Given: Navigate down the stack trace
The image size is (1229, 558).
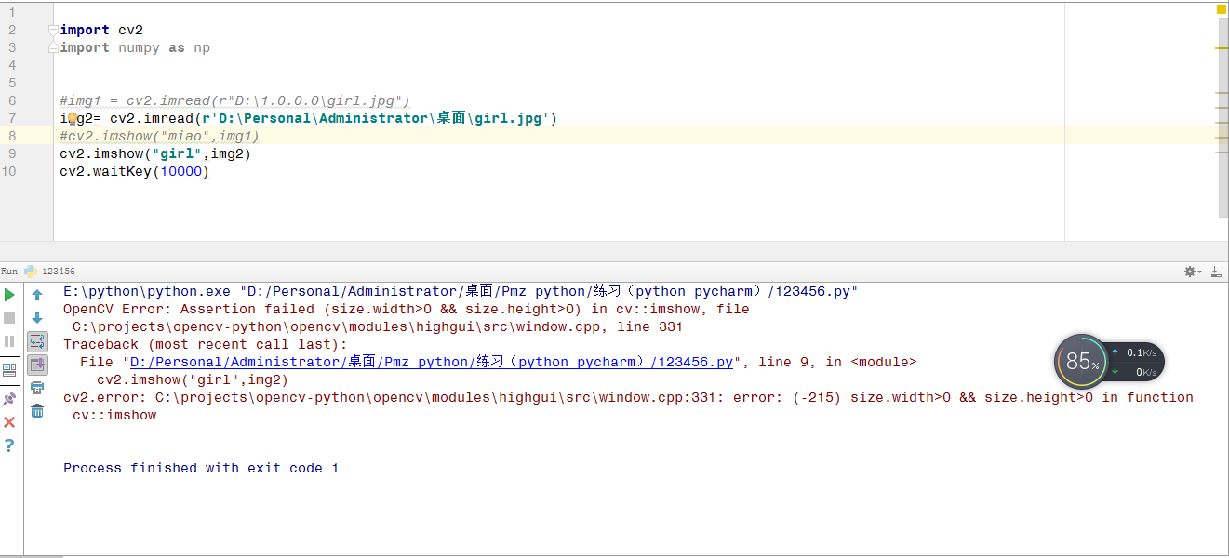Looking at the screenshot, I should coord(36,315).
